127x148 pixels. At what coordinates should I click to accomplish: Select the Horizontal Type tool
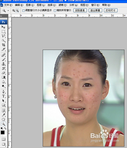coord(3,96)
